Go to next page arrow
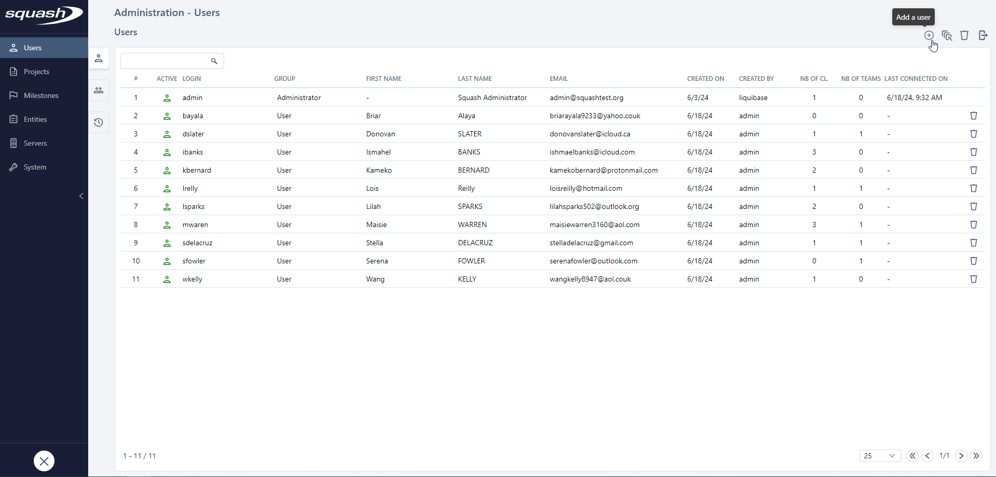 961,456
